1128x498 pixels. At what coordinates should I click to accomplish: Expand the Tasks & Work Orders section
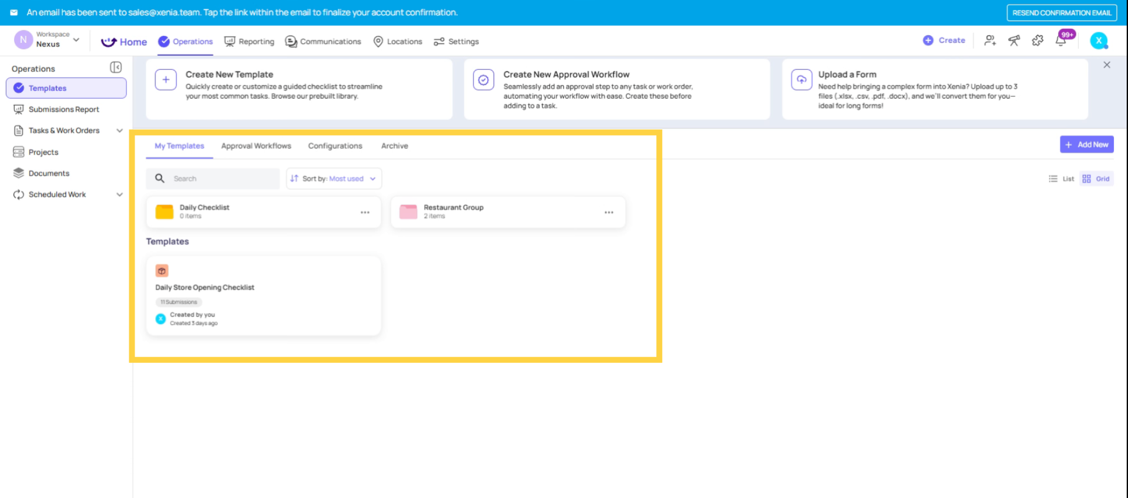[119, 130]
